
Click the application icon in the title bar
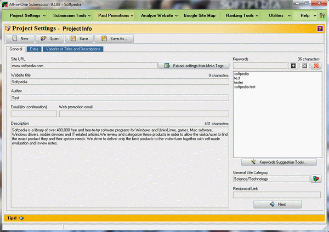click(4, 4)
